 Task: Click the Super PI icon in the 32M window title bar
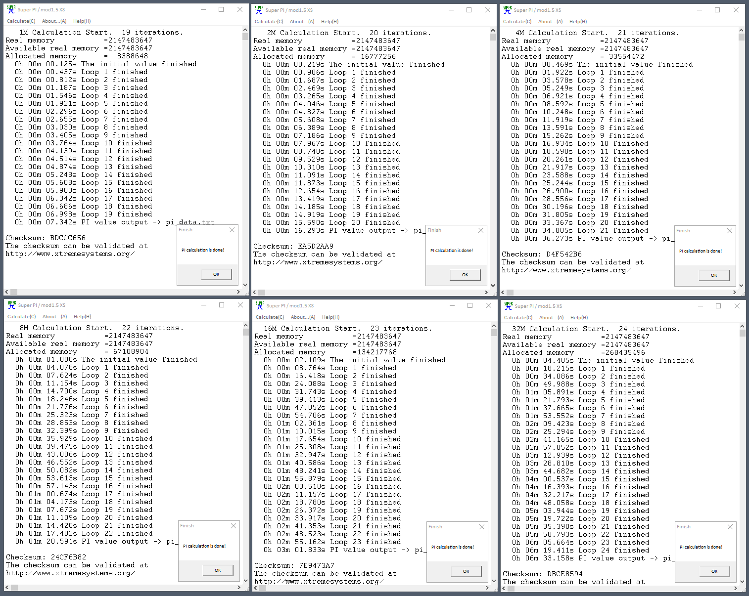tap(509, 305)
